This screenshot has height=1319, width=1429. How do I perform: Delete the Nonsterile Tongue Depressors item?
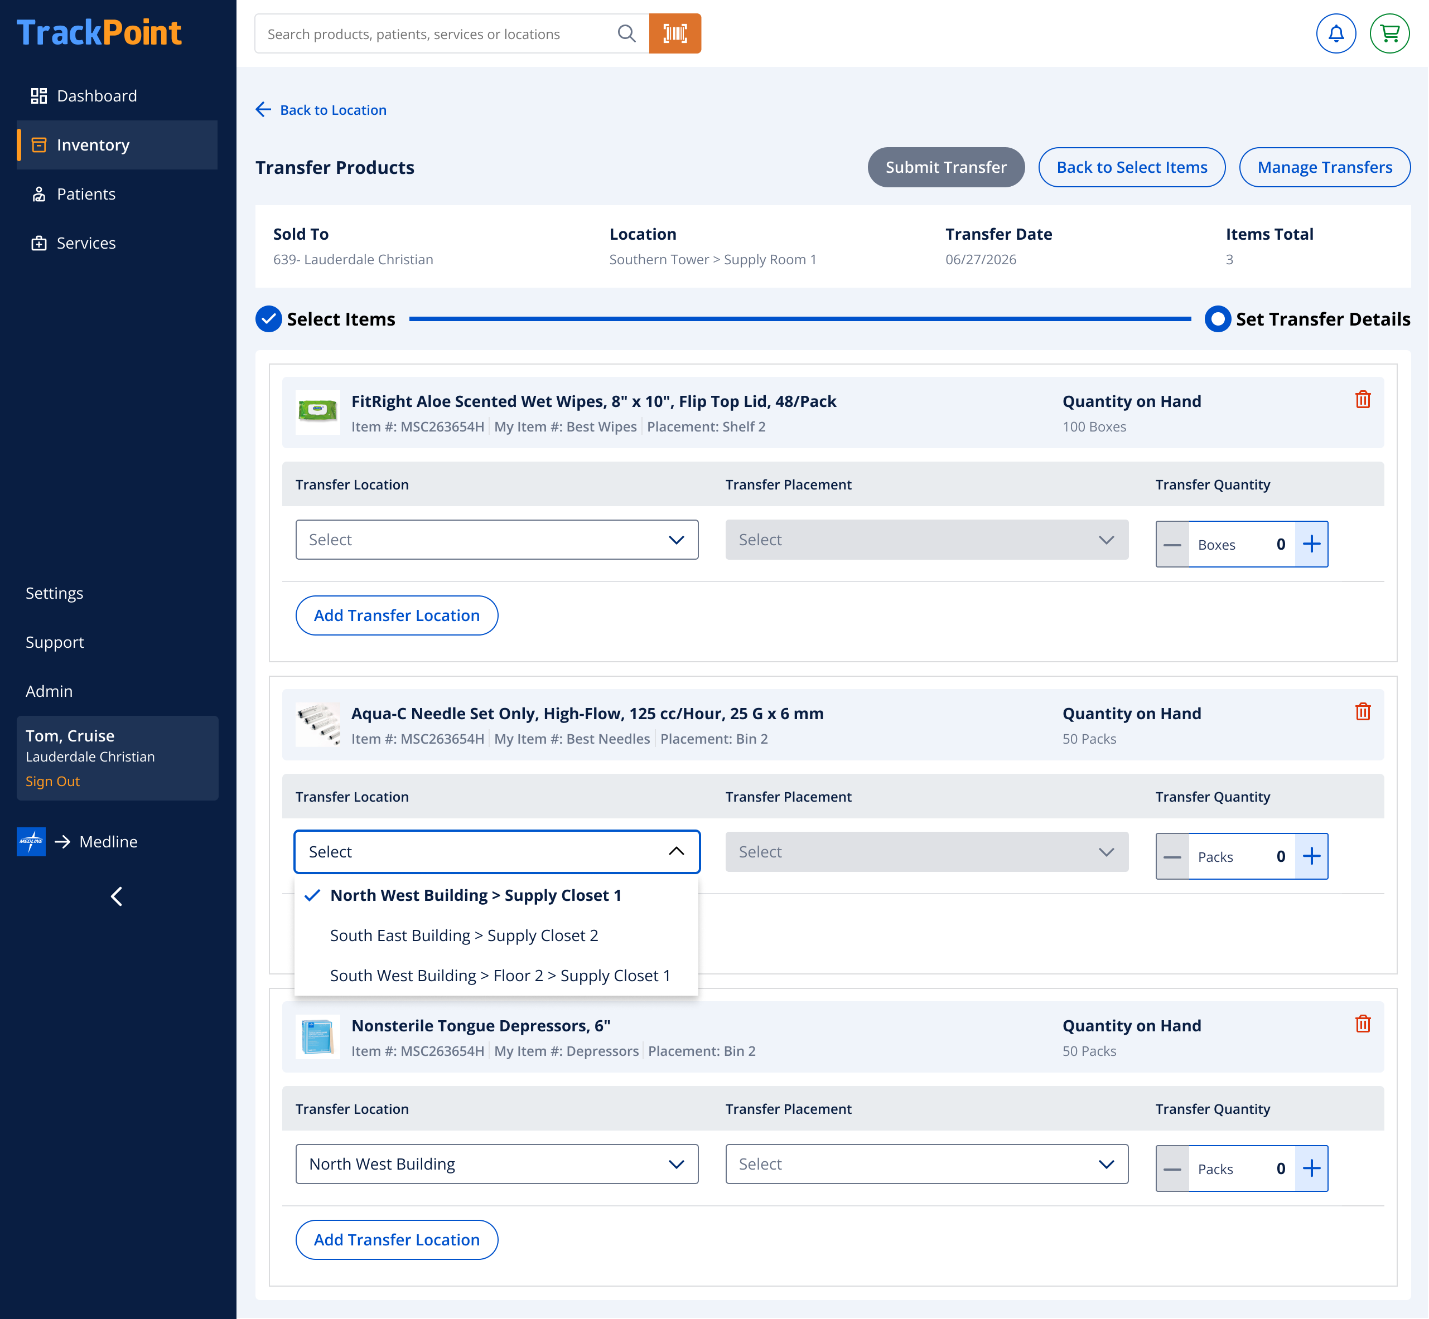pyautogui.click(x=1363, y=1024)
